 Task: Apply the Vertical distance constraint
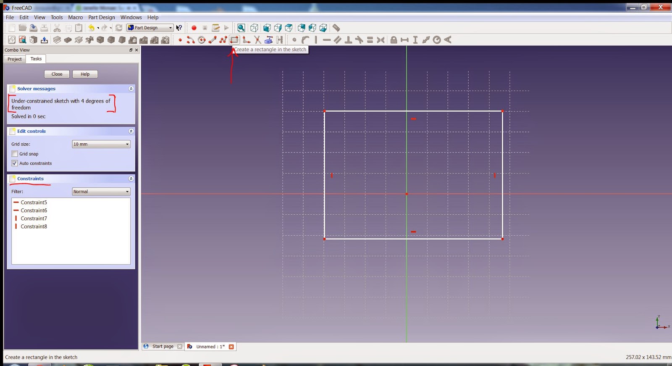coord(415,40)
